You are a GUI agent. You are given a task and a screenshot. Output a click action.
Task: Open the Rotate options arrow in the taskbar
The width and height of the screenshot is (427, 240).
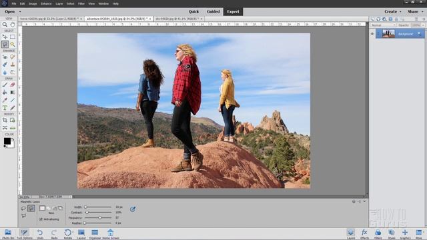tap(73, 232)
